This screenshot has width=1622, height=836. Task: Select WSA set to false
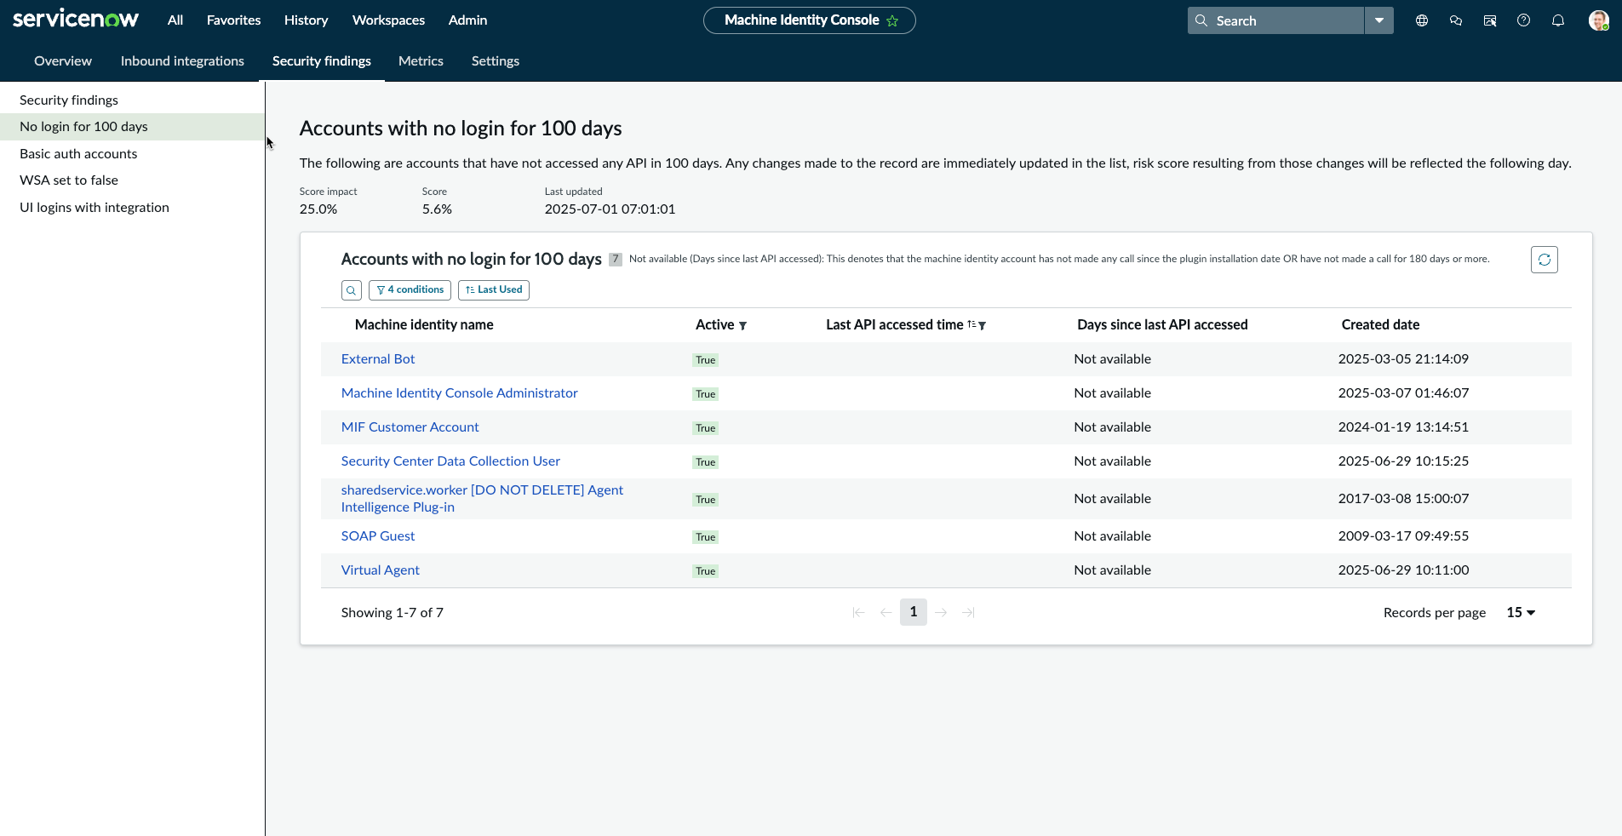(x=132, y=180)
